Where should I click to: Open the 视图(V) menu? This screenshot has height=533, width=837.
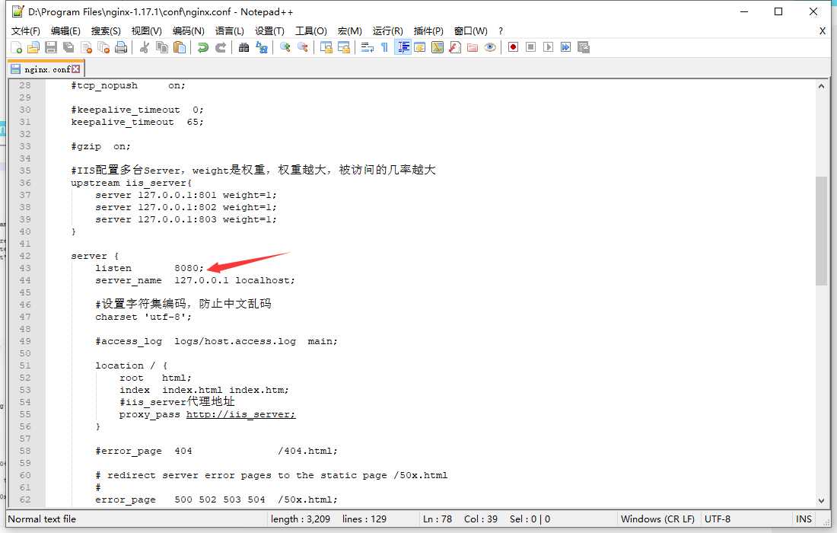tap(147, 31)
